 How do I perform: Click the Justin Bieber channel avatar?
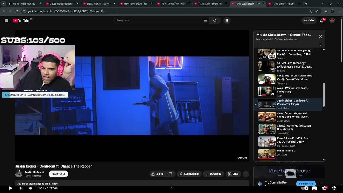(x=18, y=174)
